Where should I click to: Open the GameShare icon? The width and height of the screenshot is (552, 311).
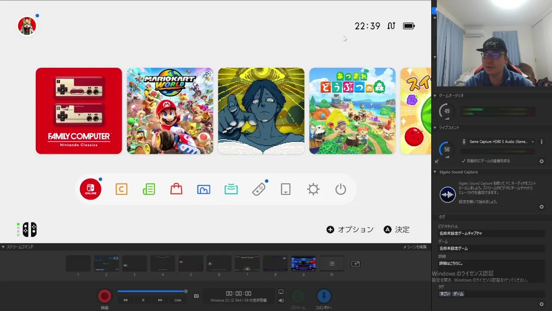231,189
